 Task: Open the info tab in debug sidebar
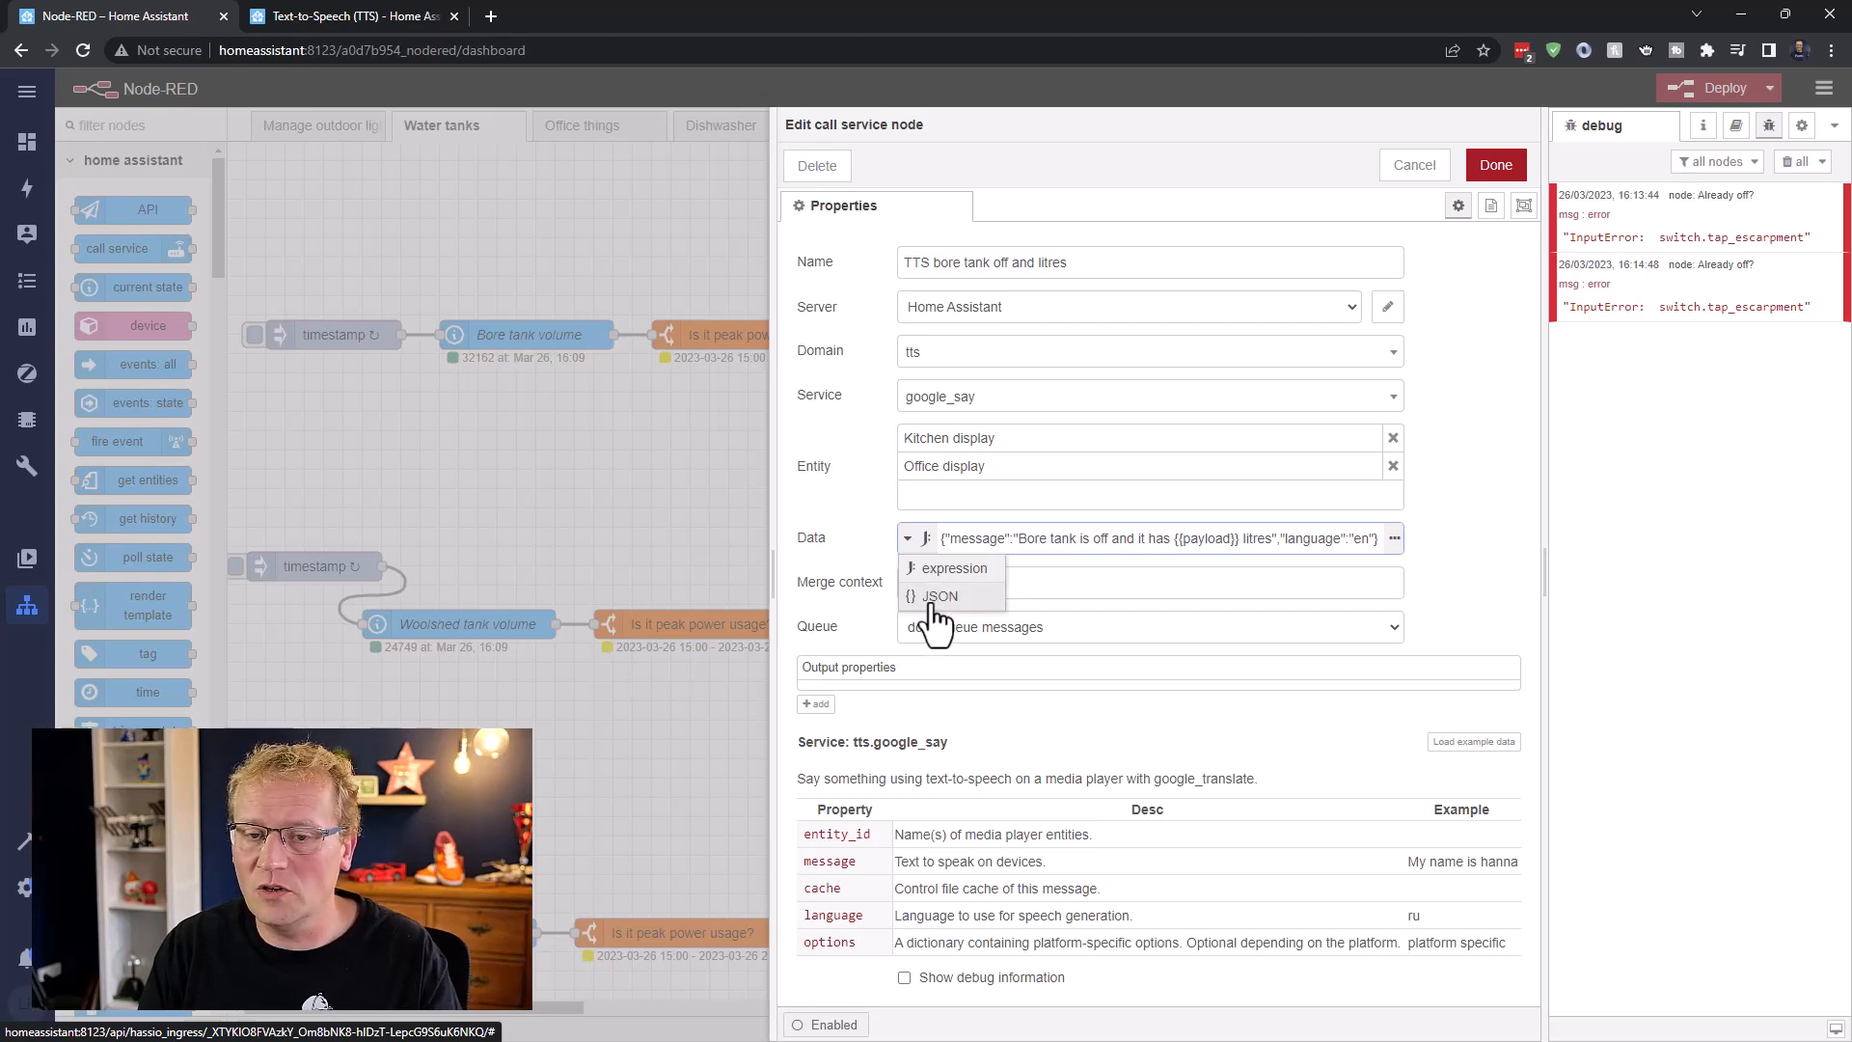pos(1702,125)
